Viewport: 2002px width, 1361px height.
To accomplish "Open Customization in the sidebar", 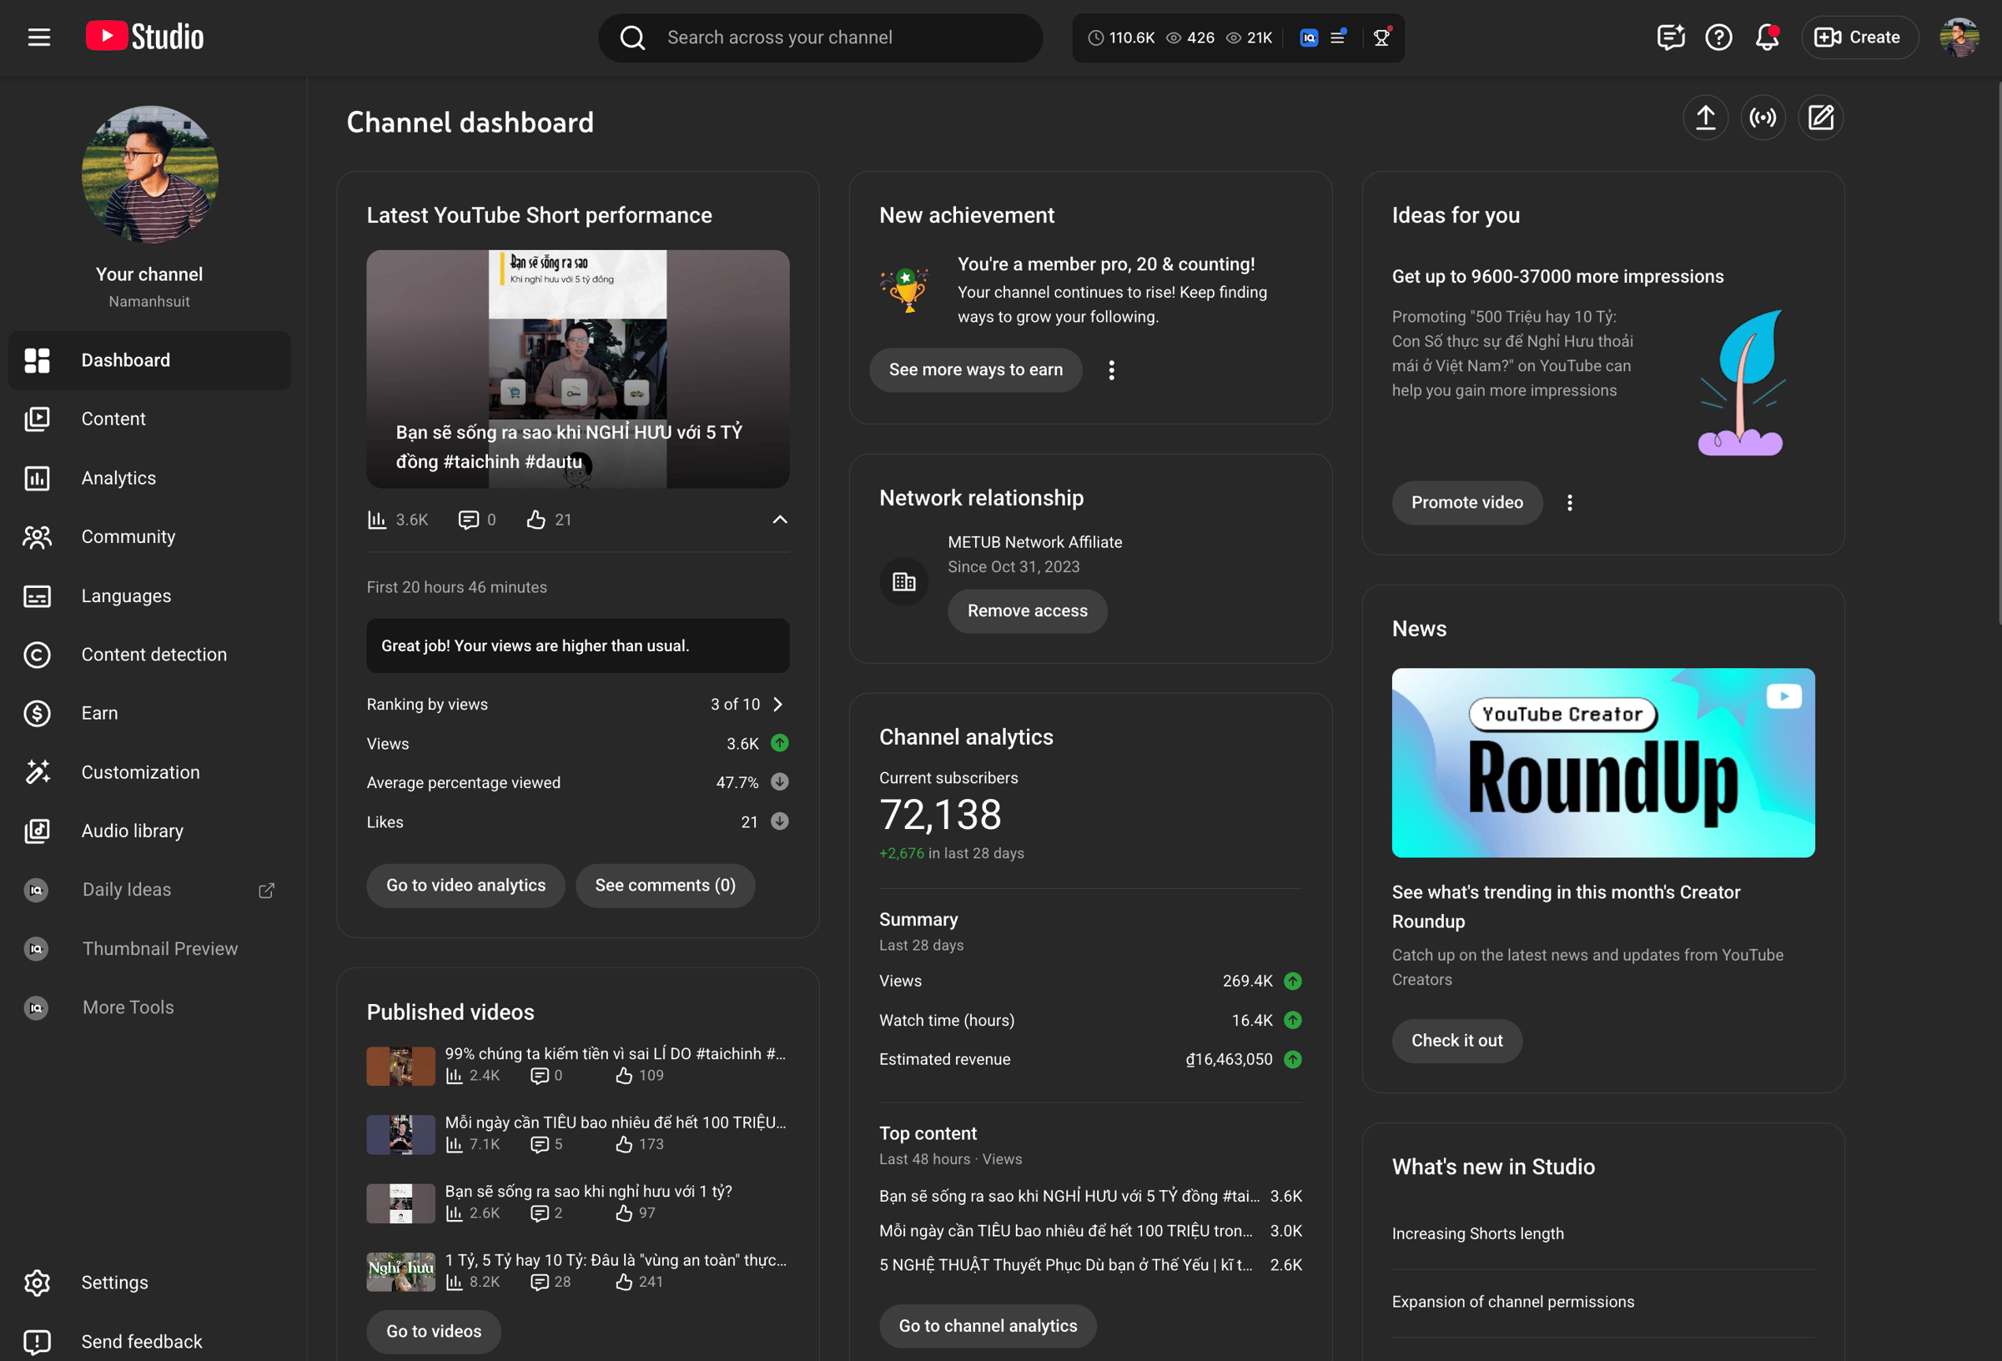I will tap(150, 773).
